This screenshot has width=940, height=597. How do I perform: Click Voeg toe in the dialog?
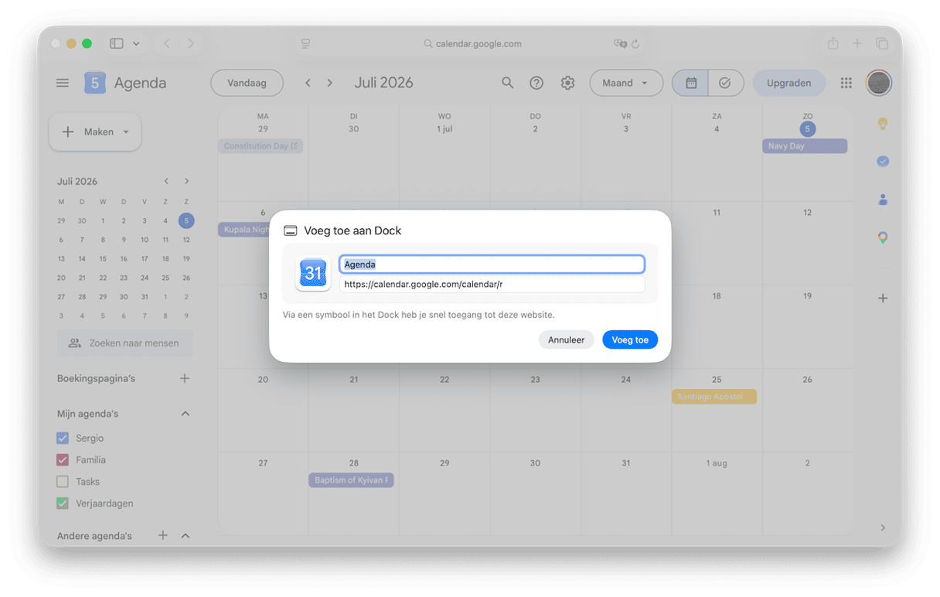click(x=630, y=339)
